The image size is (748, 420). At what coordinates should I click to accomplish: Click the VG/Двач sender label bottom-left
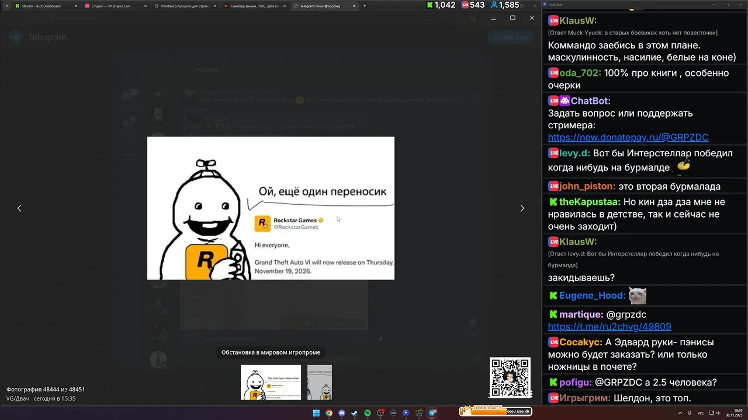click(18, 398)
